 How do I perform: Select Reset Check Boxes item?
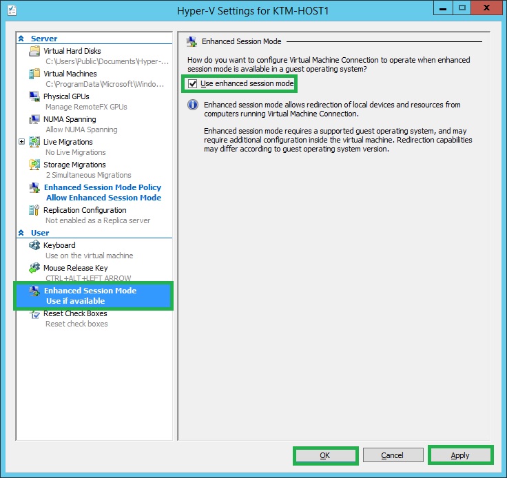pyautogui.click(x=75, y=313)
